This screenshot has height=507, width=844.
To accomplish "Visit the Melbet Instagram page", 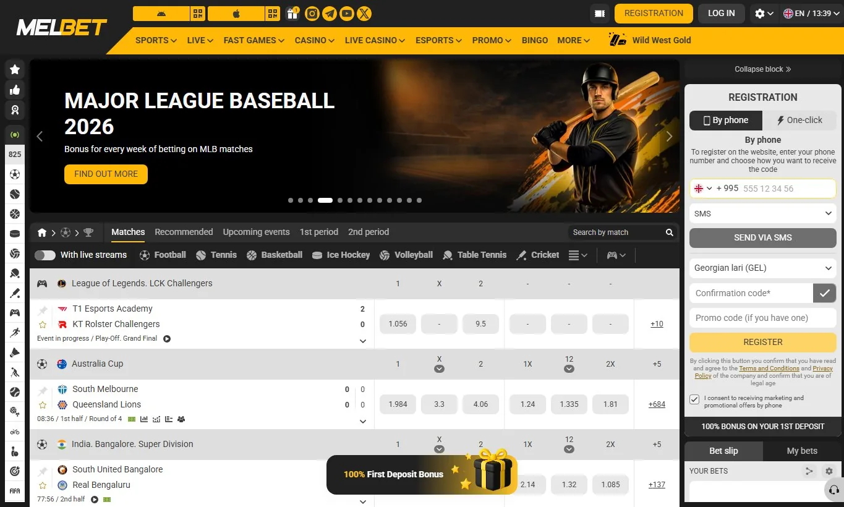I will (312, 13).
